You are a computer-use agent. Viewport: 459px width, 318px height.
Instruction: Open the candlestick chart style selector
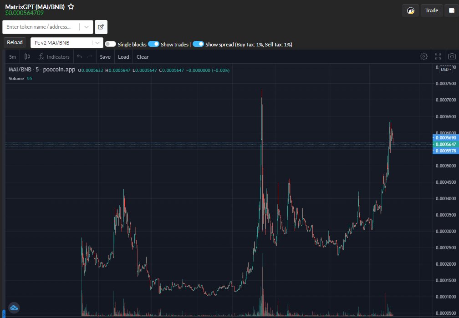click(x=27, y=56)
